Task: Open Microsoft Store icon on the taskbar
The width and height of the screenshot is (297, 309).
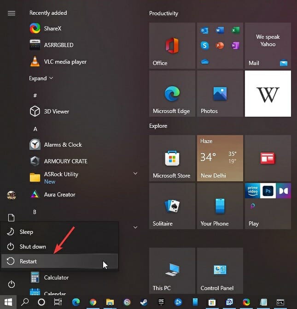Action: (x=212, y=302)
